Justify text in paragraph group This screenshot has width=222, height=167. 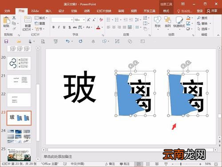124,27
